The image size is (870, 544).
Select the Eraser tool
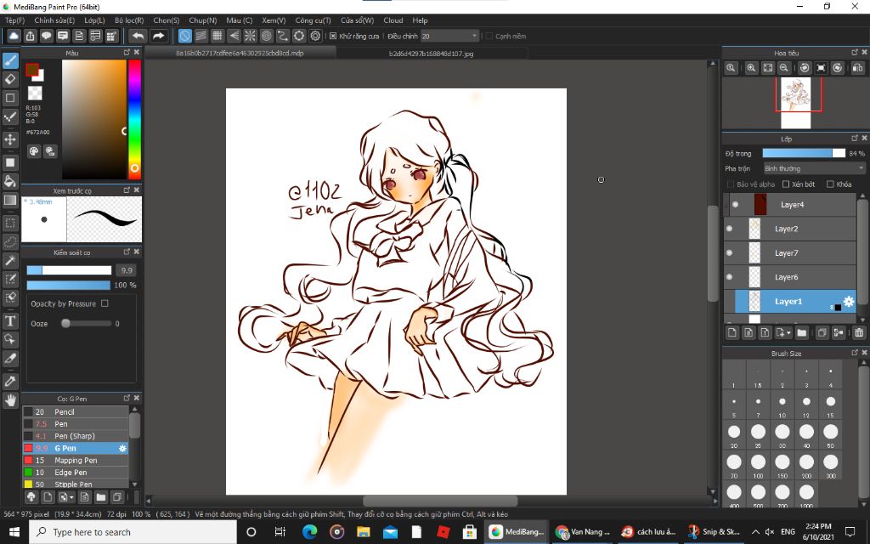[10, 79]
